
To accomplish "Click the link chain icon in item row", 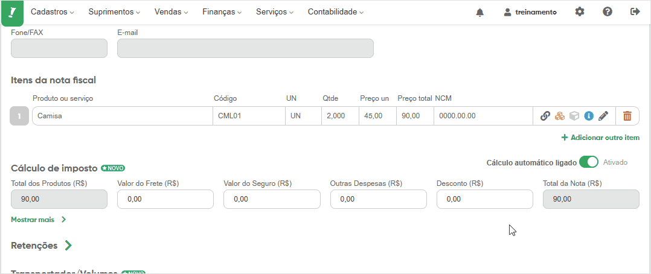I will (x=545, y=116).
